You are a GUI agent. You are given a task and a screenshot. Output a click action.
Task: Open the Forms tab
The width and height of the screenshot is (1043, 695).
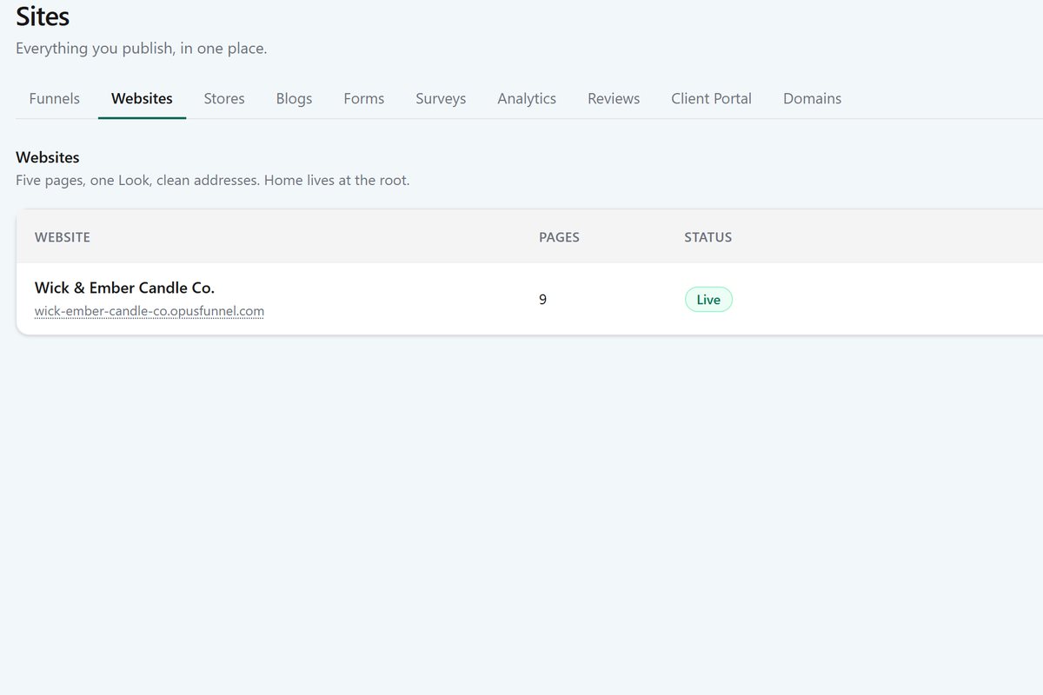[x=363, y=98]
